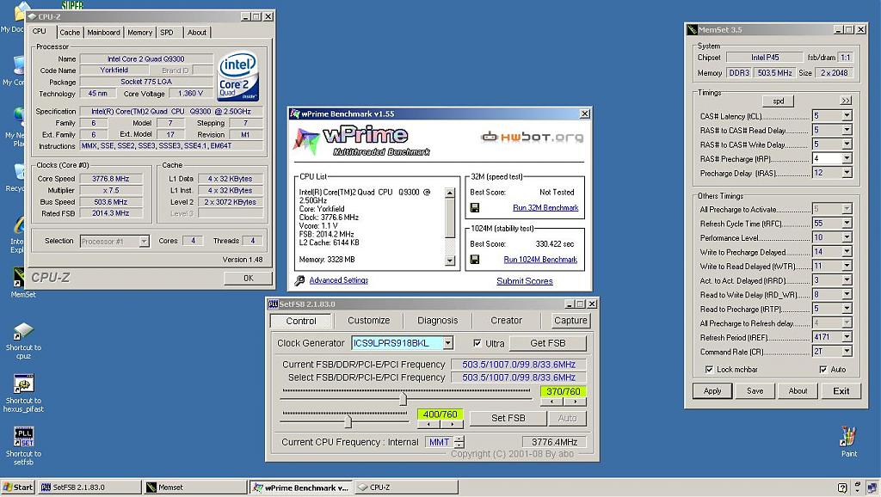Open the Submit Scores link in wPrime
The width and height of the screenshot is (881, 497).
(x=525, y=281)
